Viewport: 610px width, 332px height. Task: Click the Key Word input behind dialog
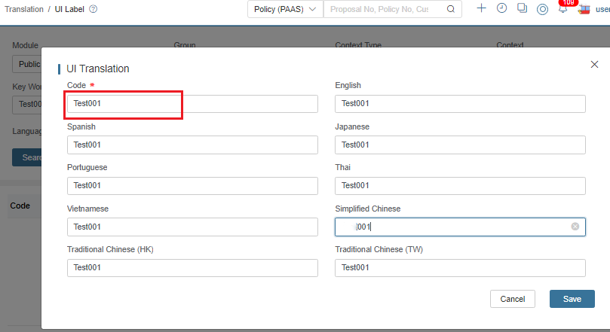click(x=26, y=104)
